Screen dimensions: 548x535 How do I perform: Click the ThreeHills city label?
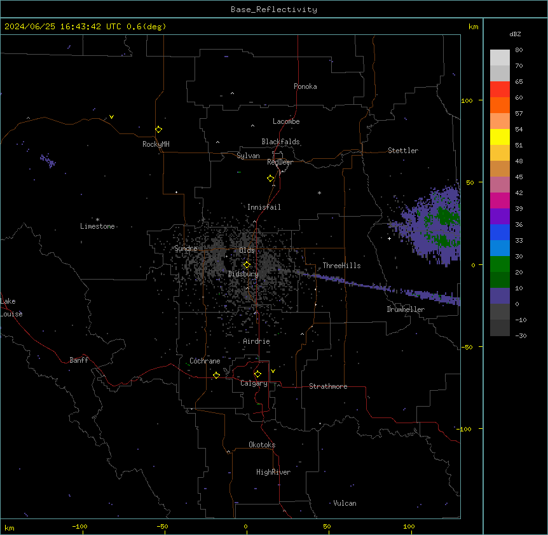coord(341,266)
